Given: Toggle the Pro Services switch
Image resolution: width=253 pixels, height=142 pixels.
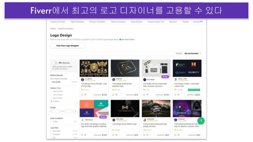Looking at the screenshot, I should [x=55, y=63].
